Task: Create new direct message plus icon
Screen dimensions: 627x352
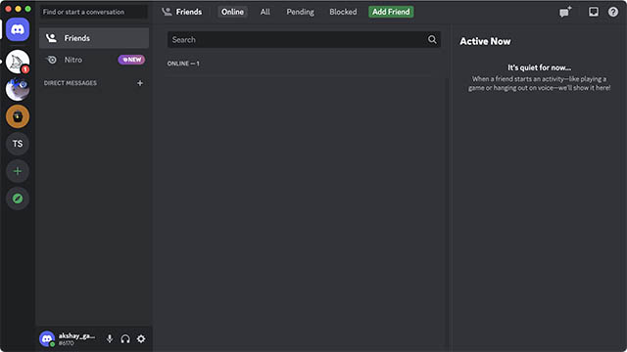Action: (140, 83)
